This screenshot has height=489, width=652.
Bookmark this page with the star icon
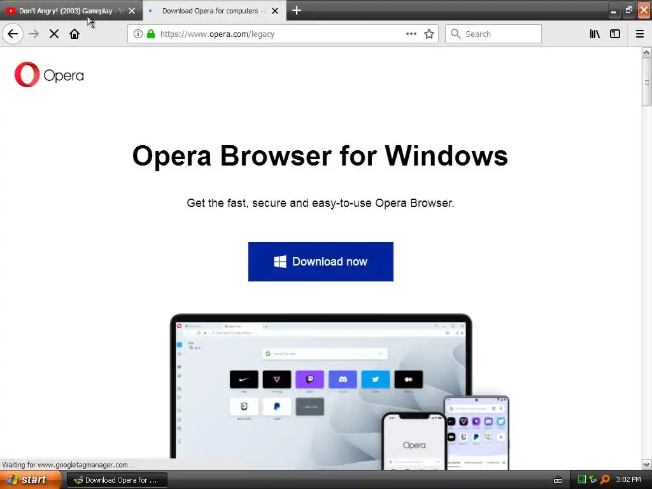[x=429, y=34]
